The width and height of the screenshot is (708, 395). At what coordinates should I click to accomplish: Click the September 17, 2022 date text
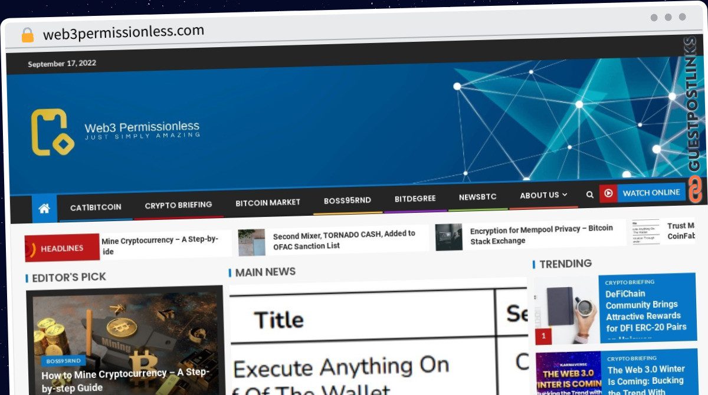(x=62, y=64)
